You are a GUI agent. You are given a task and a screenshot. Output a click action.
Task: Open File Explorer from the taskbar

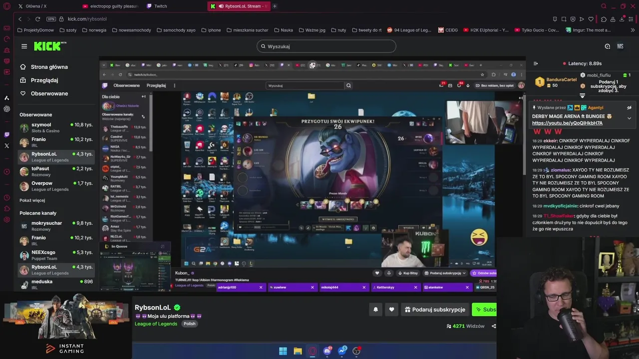298,351
